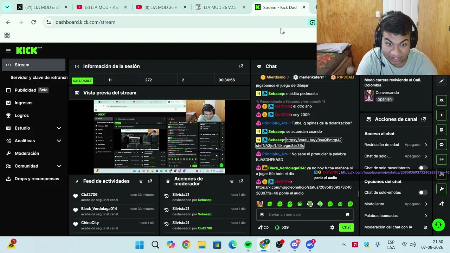Click the Google Lens icon in address bar
The image size is (450, 253).
(x=312, y=22)
